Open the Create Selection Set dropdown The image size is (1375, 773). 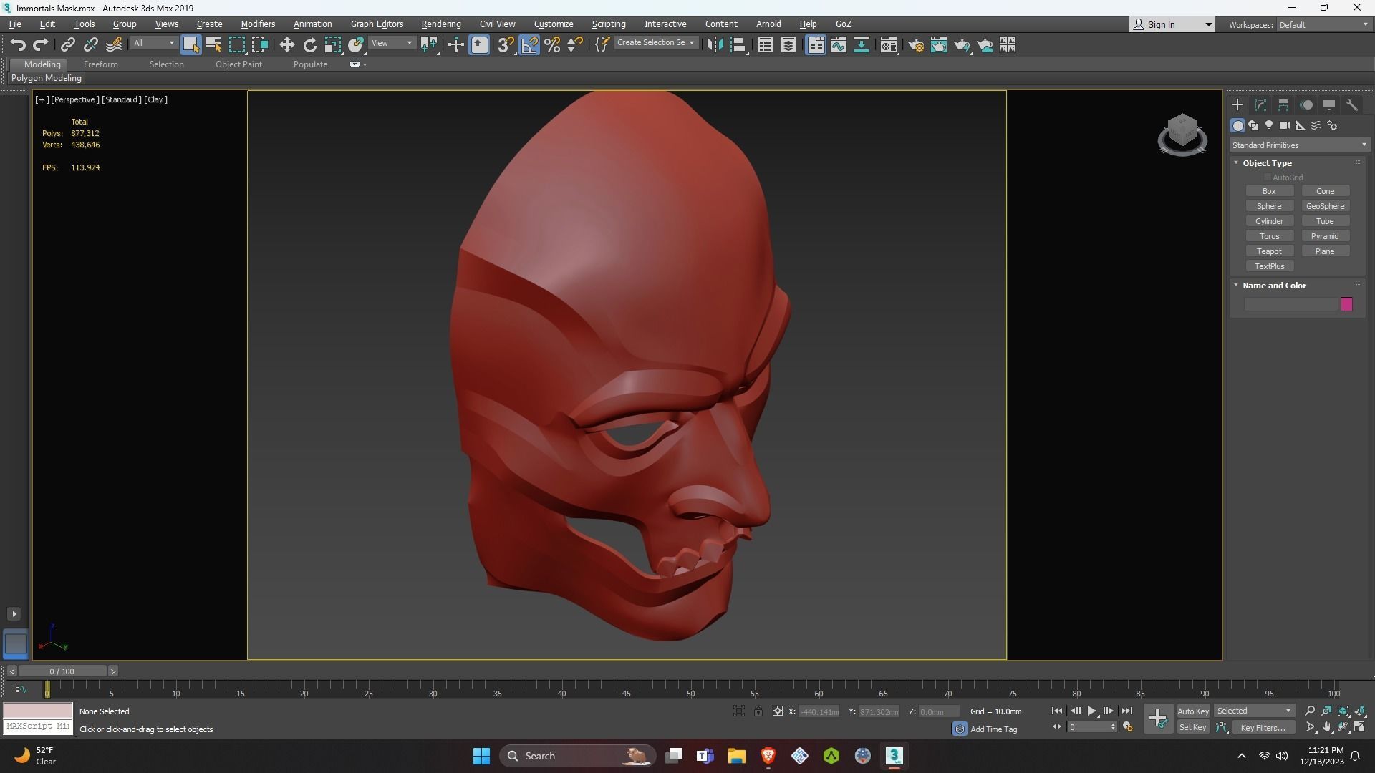655,43
